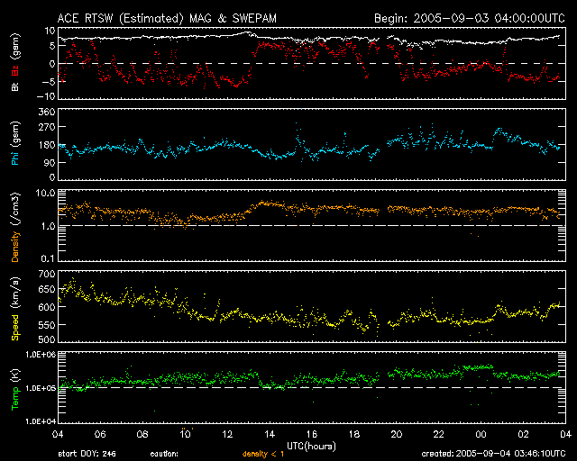
Task: Click the Speed (km/s) axis label
Action: (x=15, y=304)
